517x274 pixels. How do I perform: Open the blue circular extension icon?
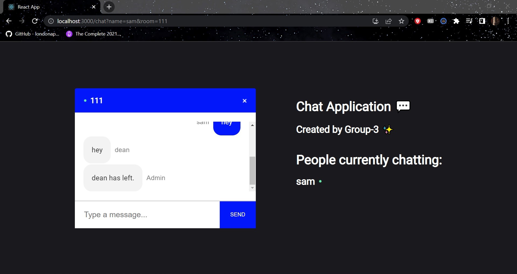tap(443, 21)
